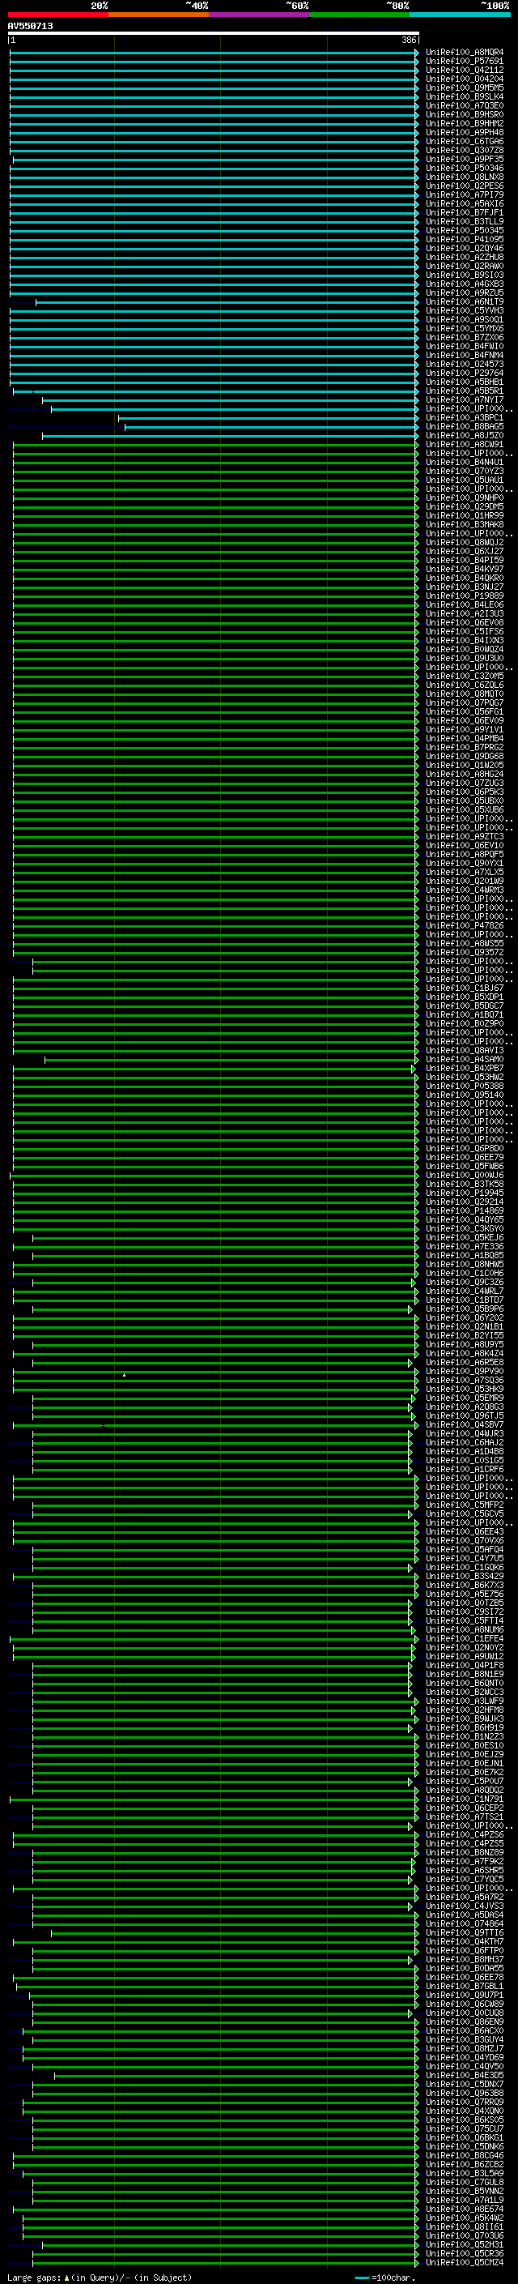Select hit UniRef100_P29764
This screenshot has width=518, height=2284.
(x=464, y=374)
